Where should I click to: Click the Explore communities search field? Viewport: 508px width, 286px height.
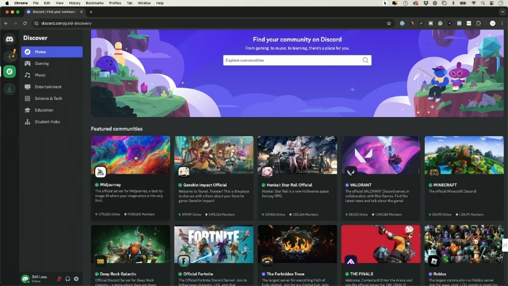pyautogui.click(x=292, y=60)
